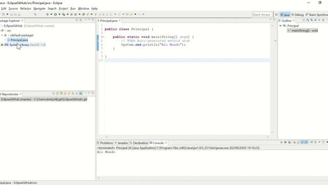Viewport: 328px width, 185px height.
Task: Open the Run button dropdown arrow
Action: click(x=59, y=14)
